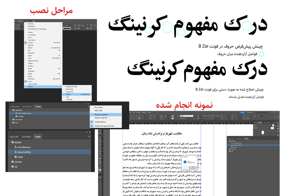Click the Indic Preferences.js script icon

click(16, 147)
